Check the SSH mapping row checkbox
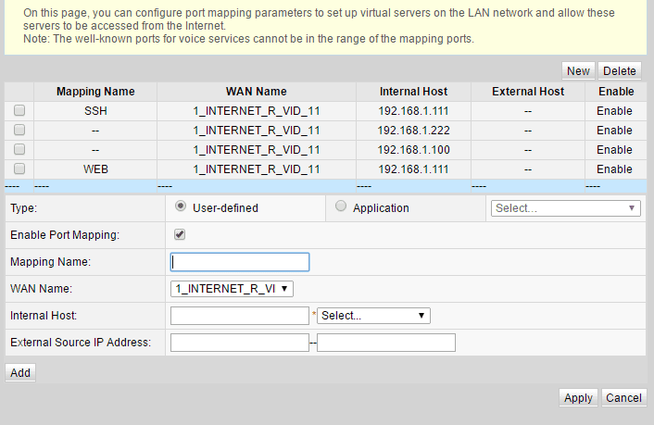 pos(19,111)
